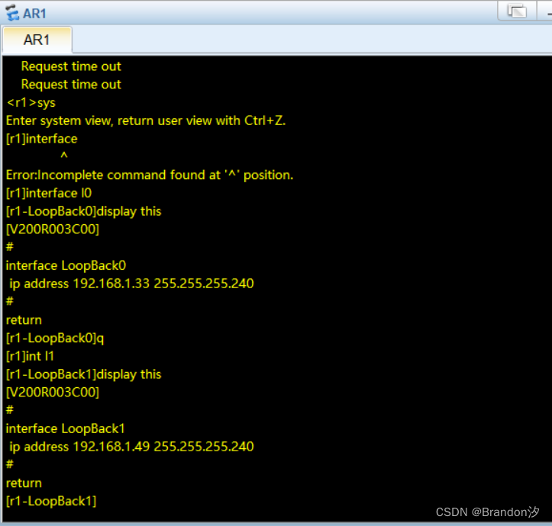The width and height of the screenshot is (552, 526).
Task: Click the second 'Request time out' line
Action: 71,85
